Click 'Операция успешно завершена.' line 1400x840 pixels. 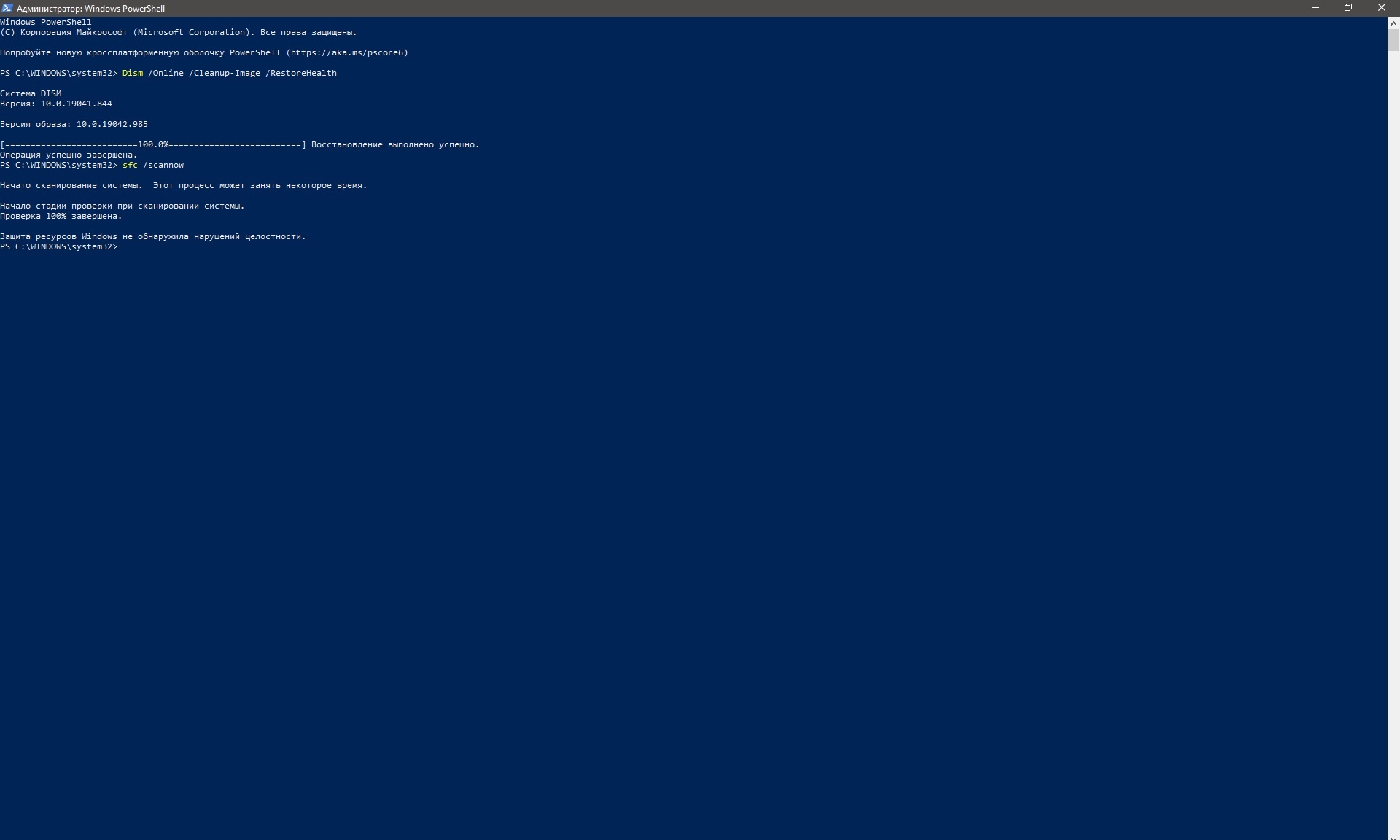tap(69, 155)
